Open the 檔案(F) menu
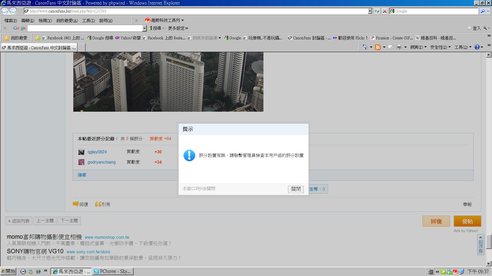Screen dimensions: 492x276 (11, 20)
